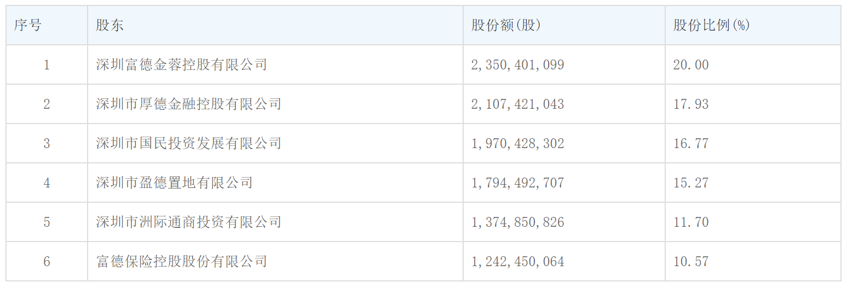Select shareholder 深圳市洲际通商投资有限公司
Screen dimensions: 847x288
click(x=189, y=222)
